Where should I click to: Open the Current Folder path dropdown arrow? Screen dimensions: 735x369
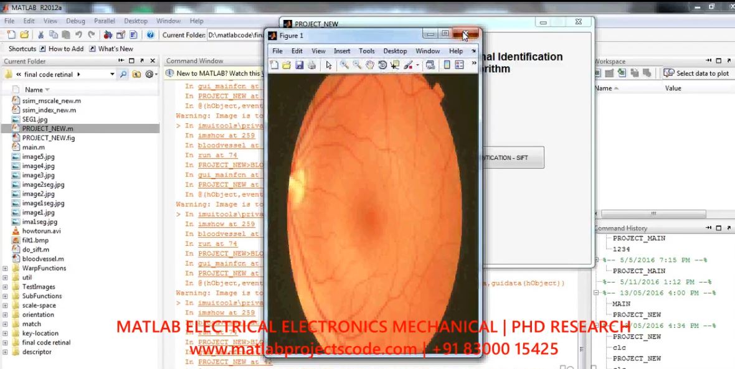click(112, 74)
